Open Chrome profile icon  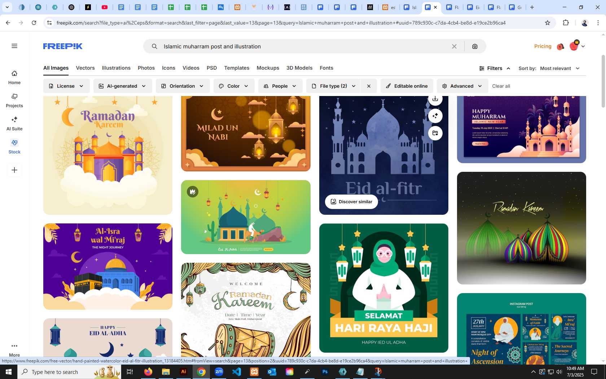point(585,23)
